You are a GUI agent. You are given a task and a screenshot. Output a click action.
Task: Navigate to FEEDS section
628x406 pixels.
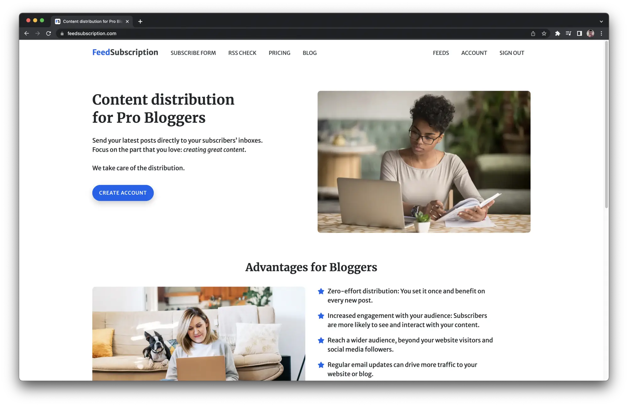441,53
